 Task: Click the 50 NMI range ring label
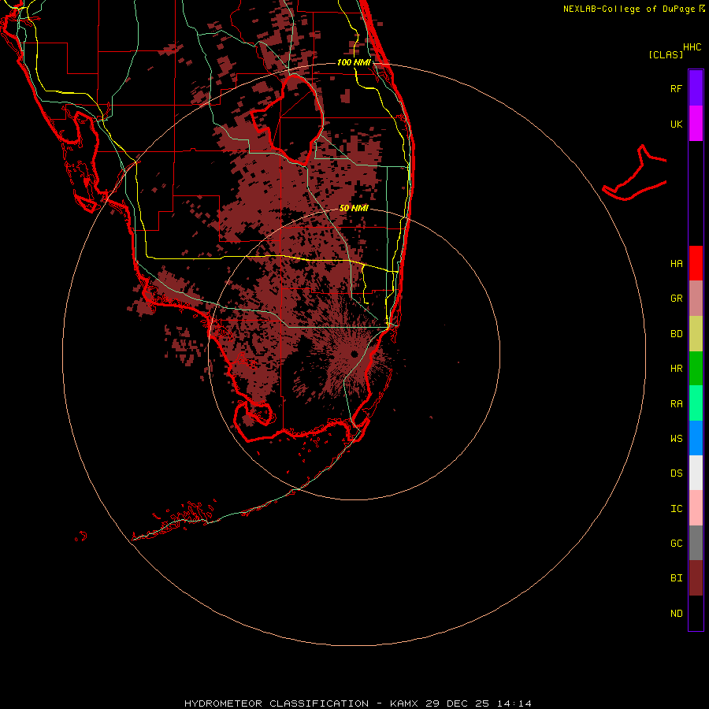pyautogui.click(x=354, y=208)
